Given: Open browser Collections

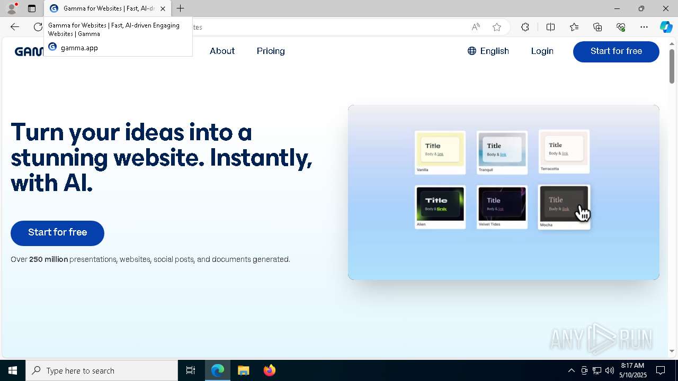Looking at the screenshot, I should pos(597,27).
